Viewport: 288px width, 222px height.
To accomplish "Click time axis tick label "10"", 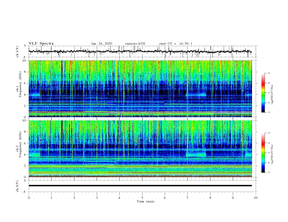I will (256, 198).
